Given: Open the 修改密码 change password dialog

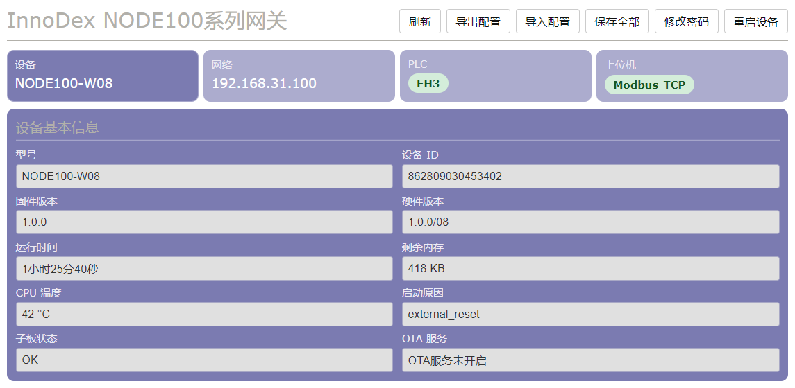Looking at the screenshot, I should pyautogui.click(x=687, y=21).
